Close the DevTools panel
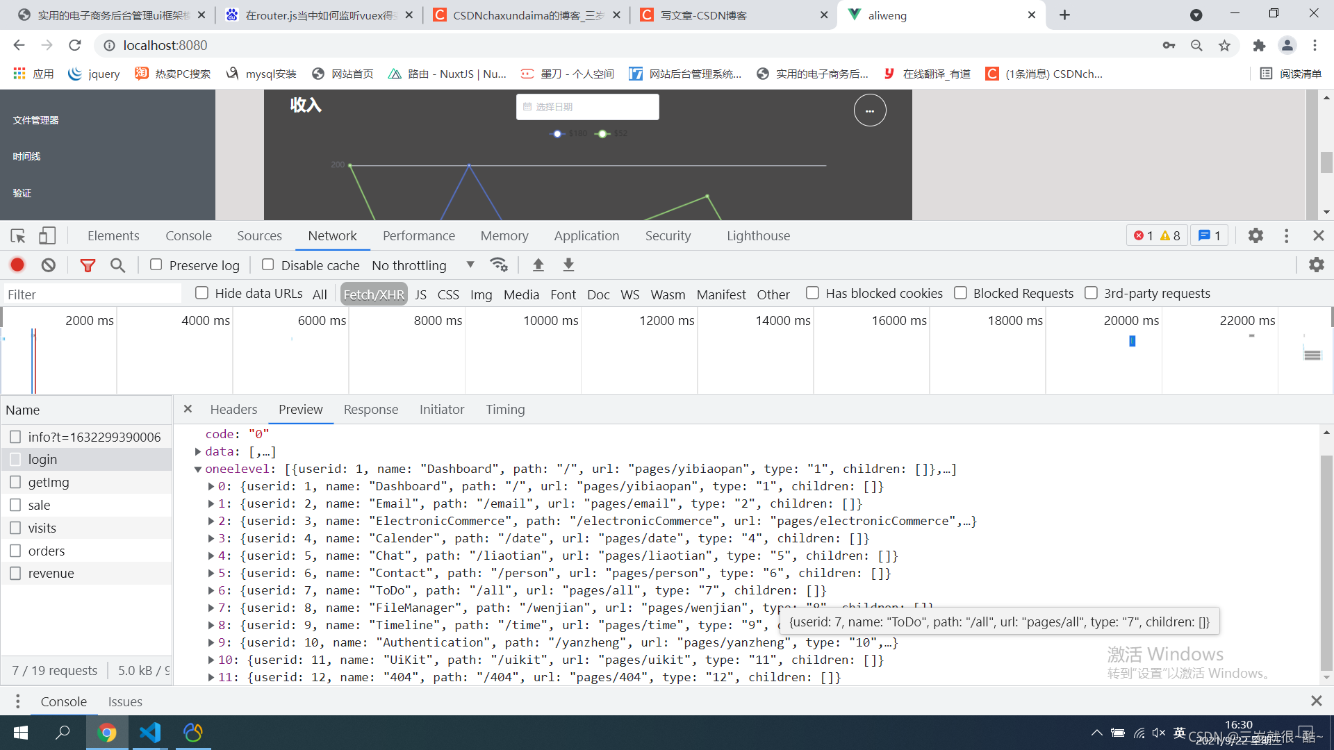 click(x=1318, y=236)
